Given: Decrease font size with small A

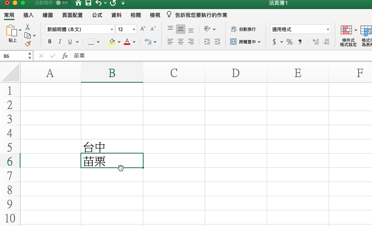Looking at the screenshot, I should pyautogui.click(x=153, y=29).
